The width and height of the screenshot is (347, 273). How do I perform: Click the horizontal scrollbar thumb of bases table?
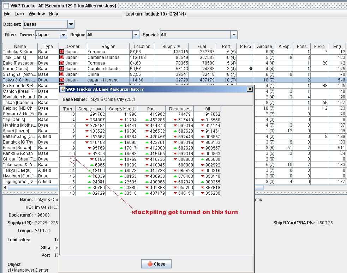click(136, 188)
